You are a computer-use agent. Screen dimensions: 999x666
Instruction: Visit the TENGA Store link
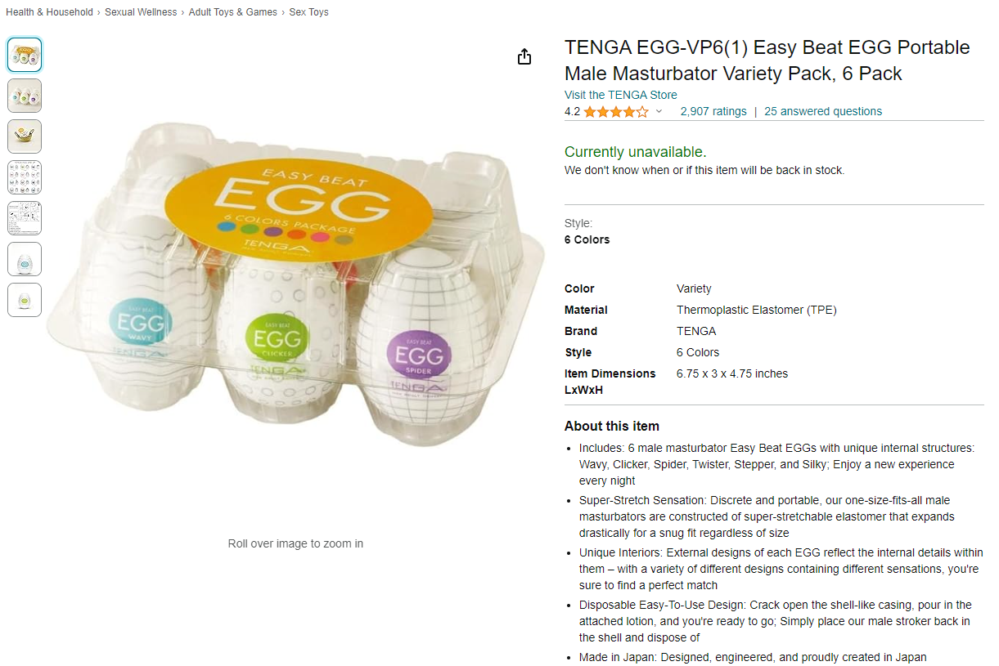(621, 95)
